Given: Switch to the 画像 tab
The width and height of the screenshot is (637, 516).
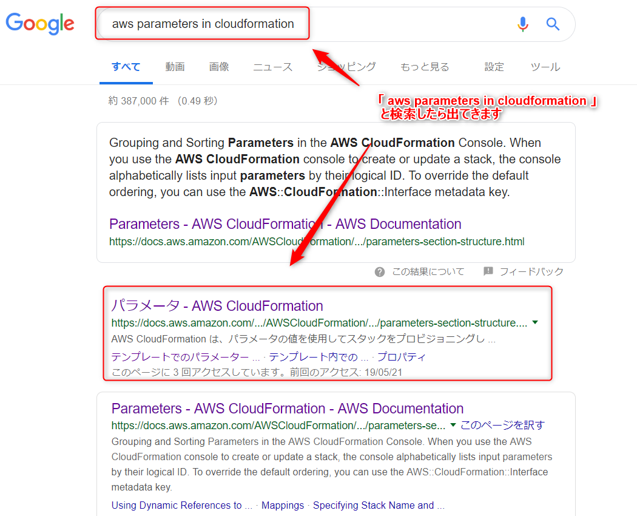Looking at the screenshot, I should [x=219, y=67].
